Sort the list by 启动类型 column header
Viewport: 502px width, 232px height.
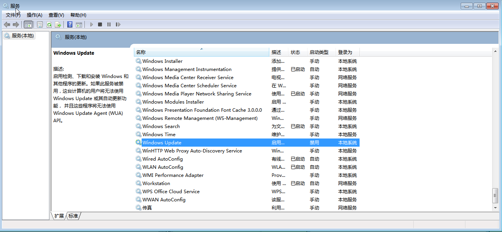coord(319,52)
